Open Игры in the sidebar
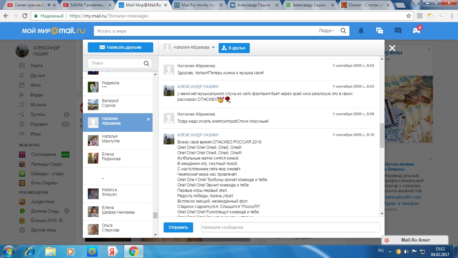The width and height of the screenshot is (458, 258). tap(35, 134)
